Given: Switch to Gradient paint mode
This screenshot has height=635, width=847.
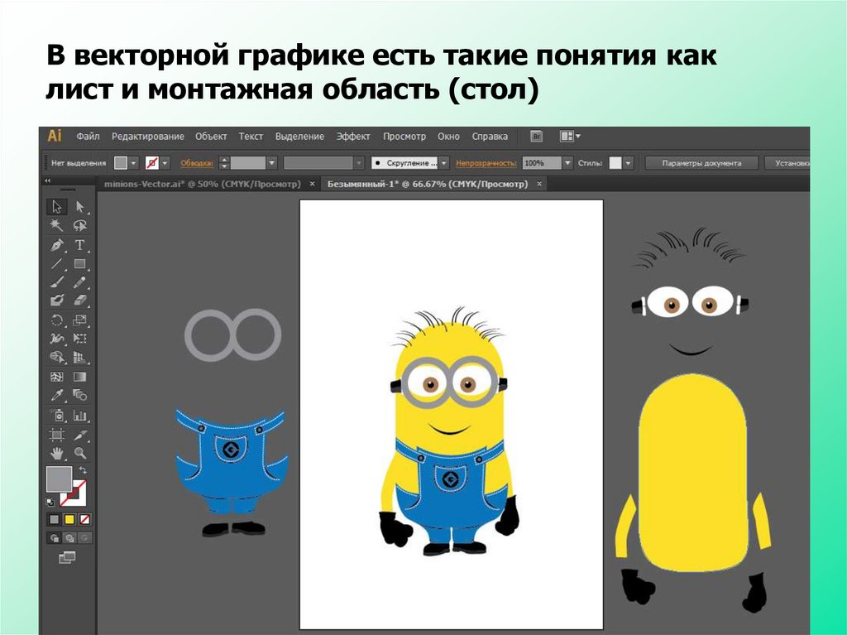Looking at the screenshot, I should (69, 519).
